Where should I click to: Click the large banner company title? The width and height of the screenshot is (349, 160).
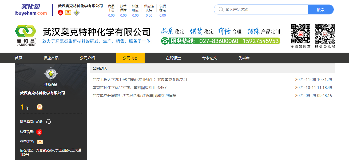coord(97,32)
